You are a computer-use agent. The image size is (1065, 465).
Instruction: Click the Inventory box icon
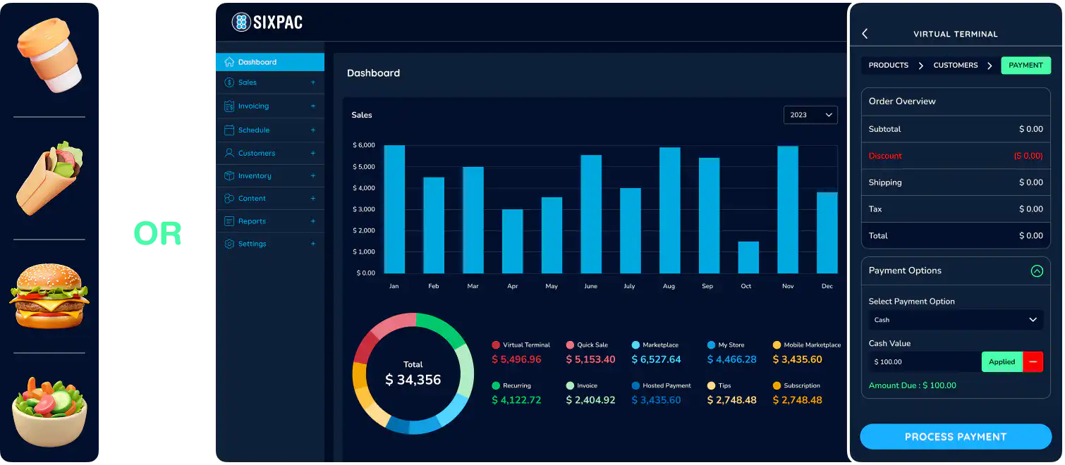(x=229, y=176)
